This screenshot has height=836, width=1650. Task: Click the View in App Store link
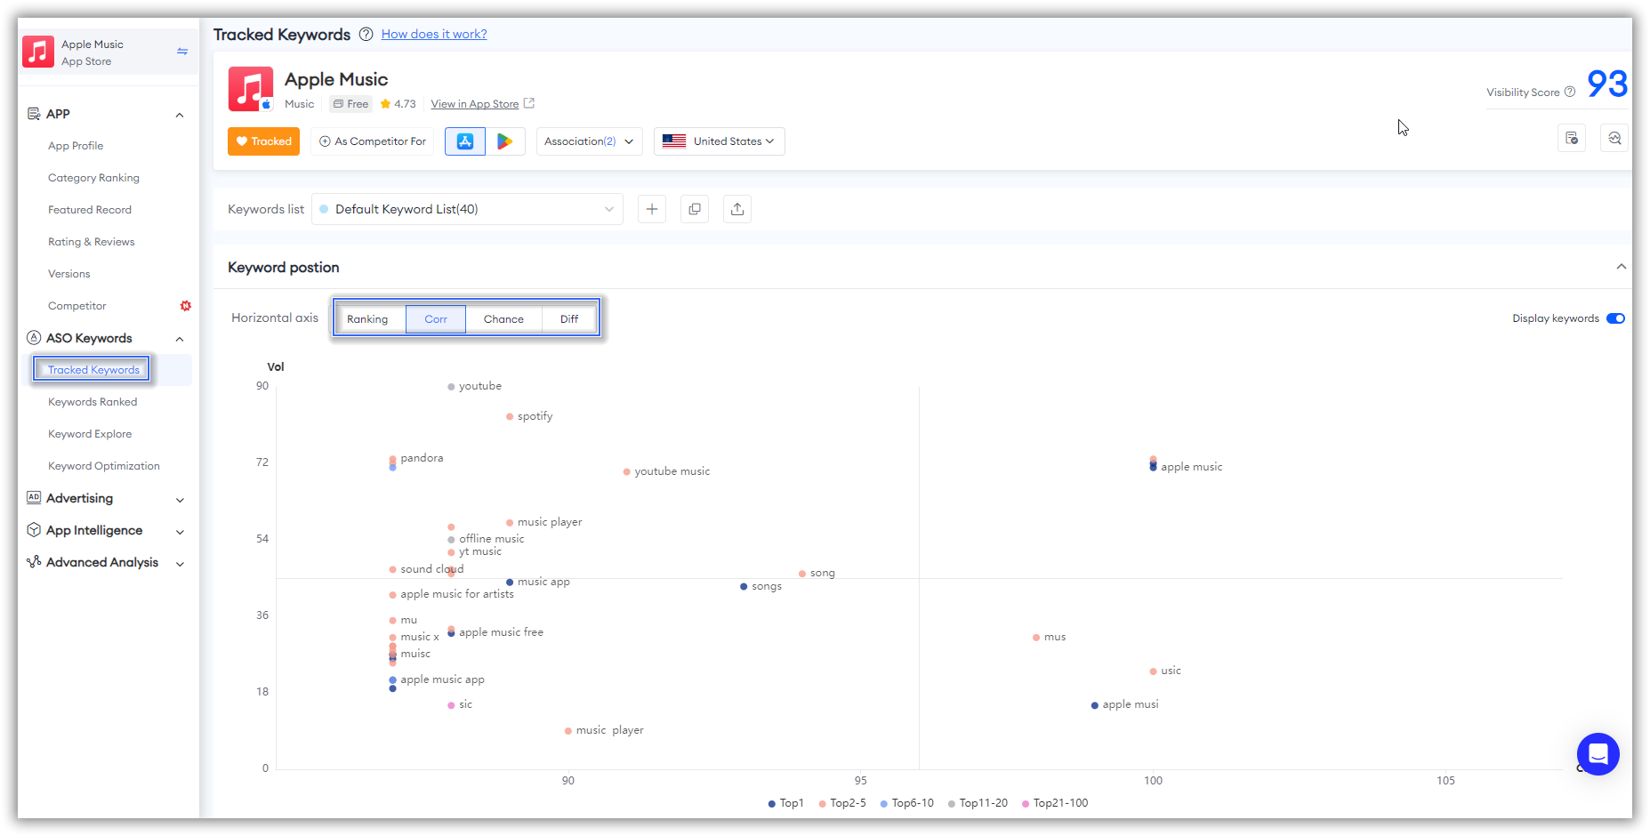475,104
